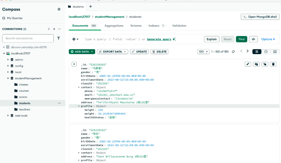Open MongoDB shell
This screenshot has width=281, height=163.
[260, 17]
